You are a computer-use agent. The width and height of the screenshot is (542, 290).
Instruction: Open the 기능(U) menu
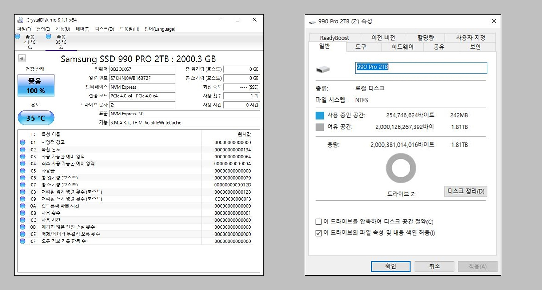(x=63, y=29)
